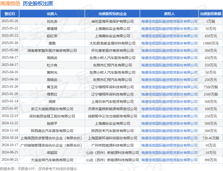223x171 pixels.
Task: Click pledgor 大连金舆汽车销售有限公司
Action: point(52,160)
